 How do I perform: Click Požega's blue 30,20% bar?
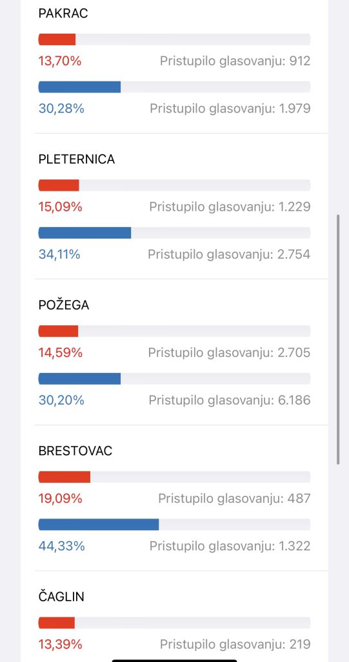(174, 379)
